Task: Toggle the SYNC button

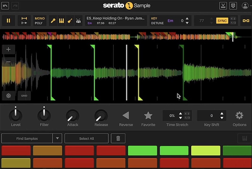Action: click(x=222, y=21)
